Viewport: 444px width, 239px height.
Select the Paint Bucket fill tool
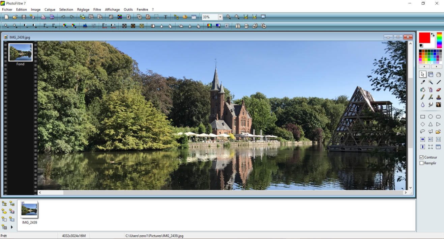(423, 90)
